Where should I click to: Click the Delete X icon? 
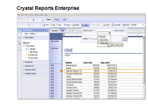click(x=36, y=25)
